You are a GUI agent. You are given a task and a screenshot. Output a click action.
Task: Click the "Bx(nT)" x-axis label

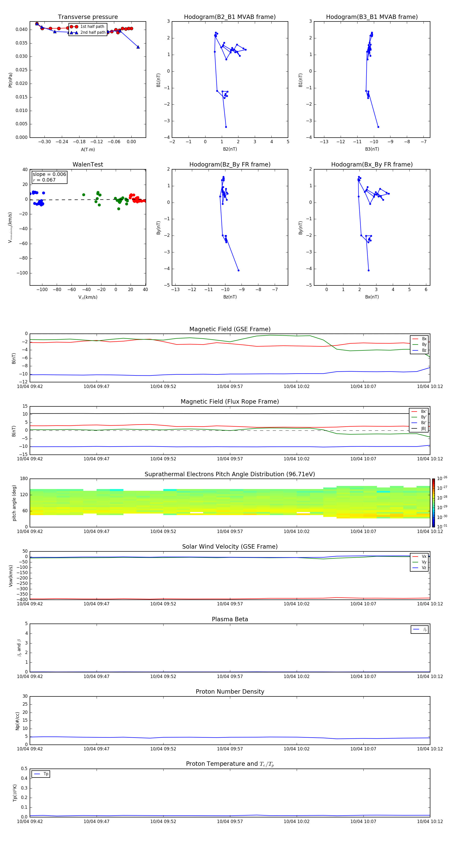coord(372,297)
